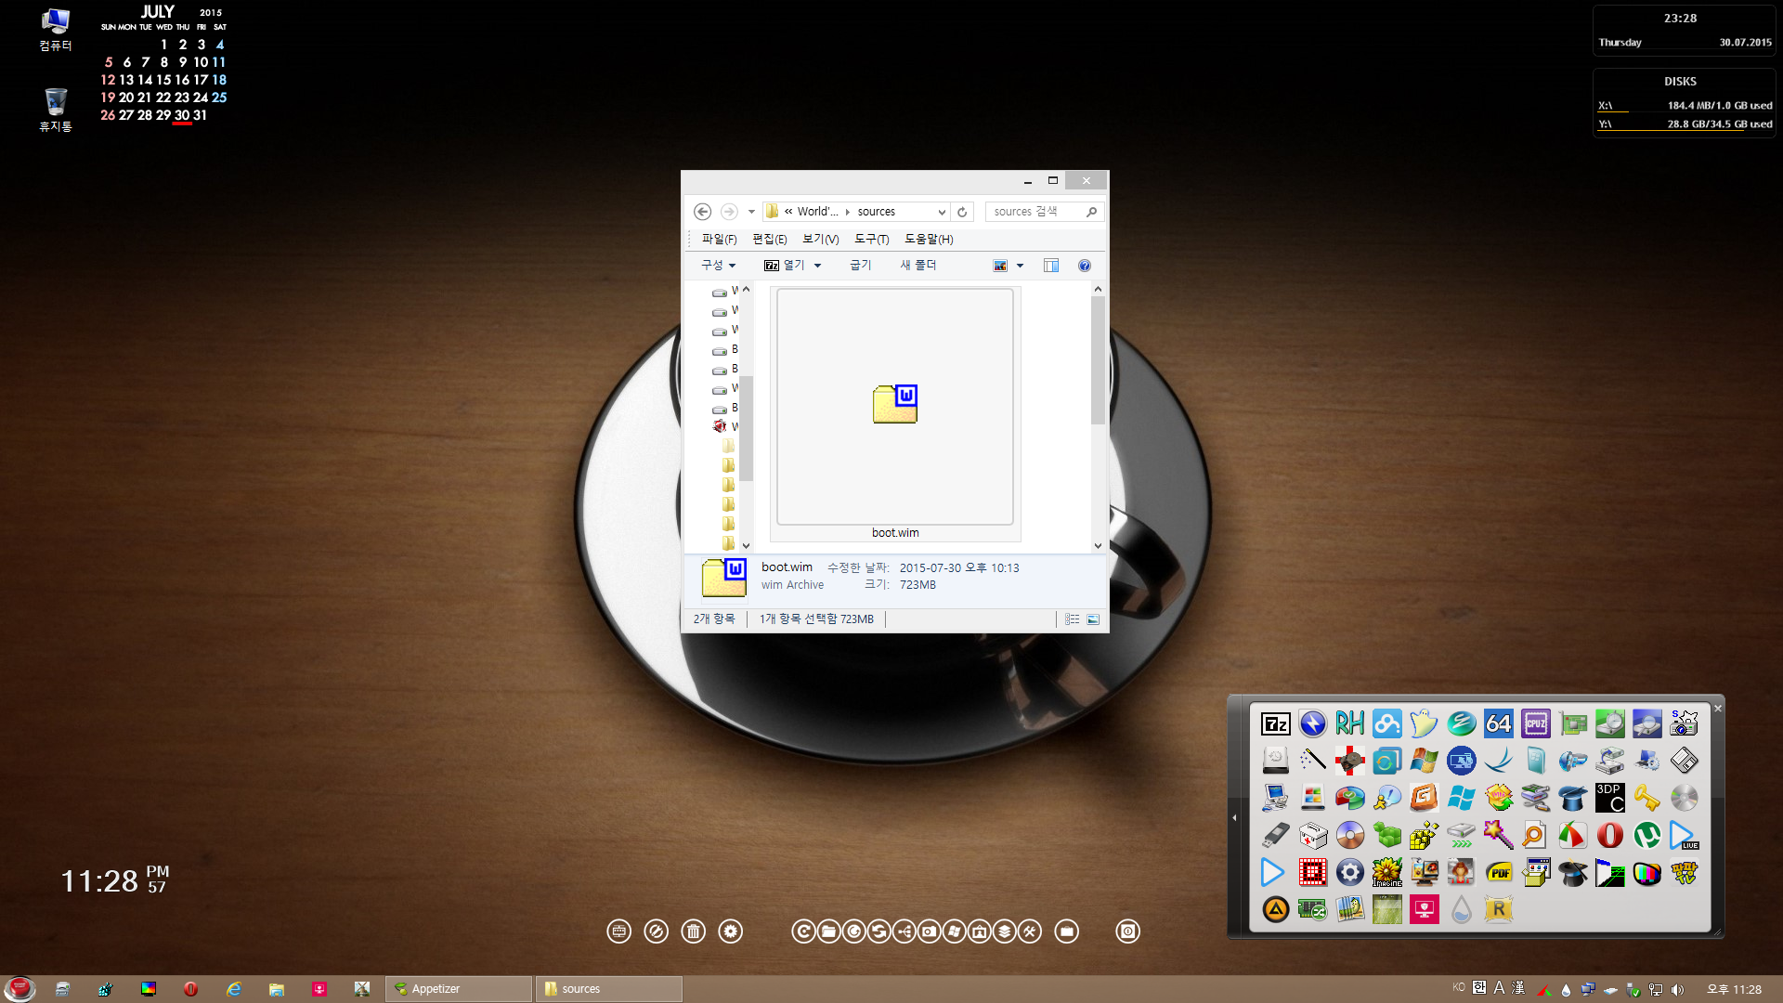Open the Computer desktop icon
Screen dimensions: 1783x1003
[56, 30]
